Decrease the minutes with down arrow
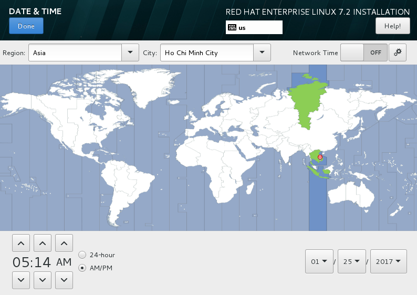This screenshot has height=295, width=417. (x=43, y=280)
